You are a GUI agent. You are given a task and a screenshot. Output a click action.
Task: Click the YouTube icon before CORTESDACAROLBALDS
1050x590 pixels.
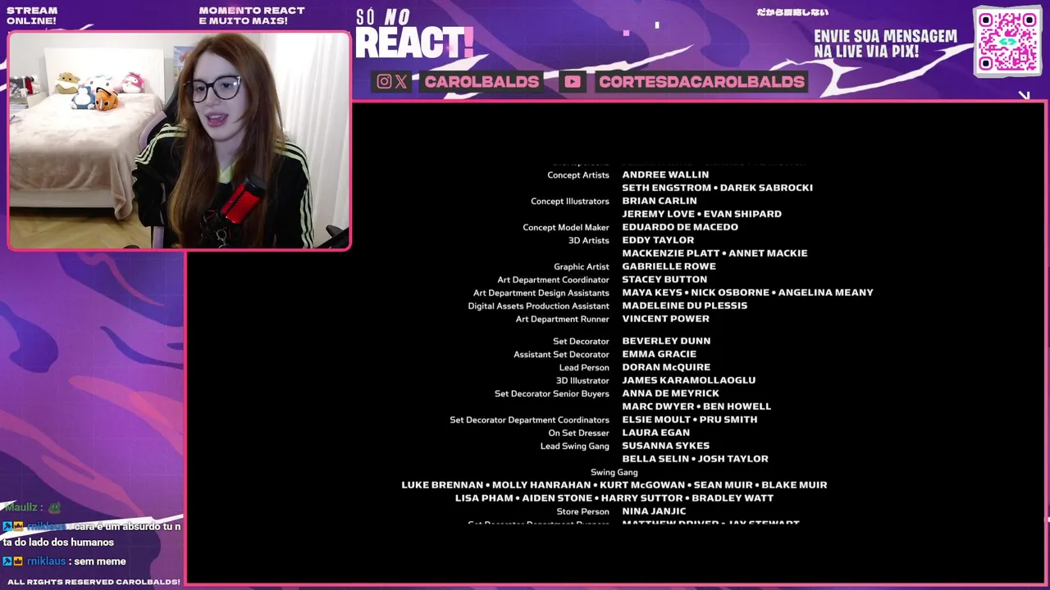(x=573, y=81)
